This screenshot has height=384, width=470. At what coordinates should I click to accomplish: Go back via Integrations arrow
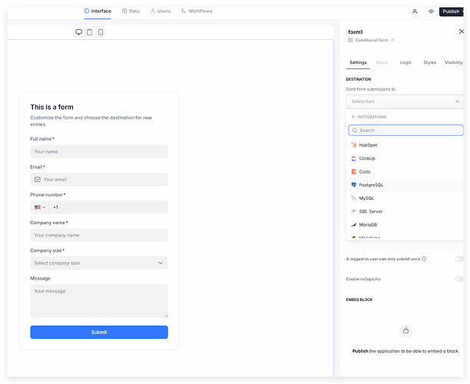[354, 117]
